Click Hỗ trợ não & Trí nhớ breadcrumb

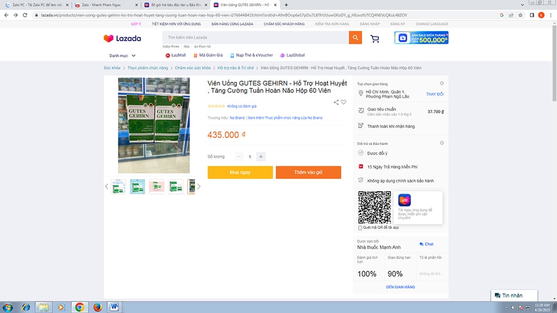[236, 68]
